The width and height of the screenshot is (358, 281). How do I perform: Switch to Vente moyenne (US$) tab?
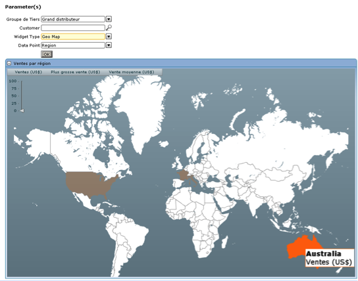132,72
